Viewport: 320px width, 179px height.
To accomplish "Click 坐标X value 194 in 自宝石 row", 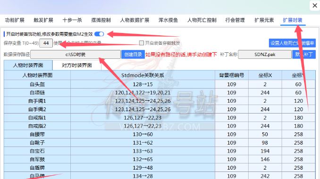I will [x=265, y=151].
